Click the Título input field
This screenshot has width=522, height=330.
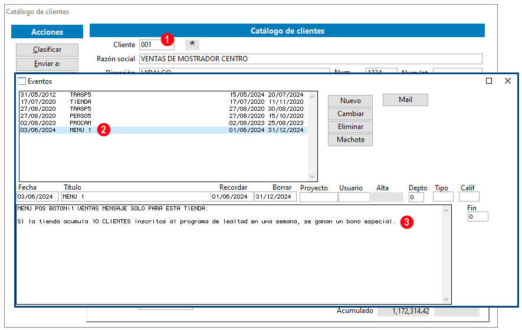click(136, 197)
